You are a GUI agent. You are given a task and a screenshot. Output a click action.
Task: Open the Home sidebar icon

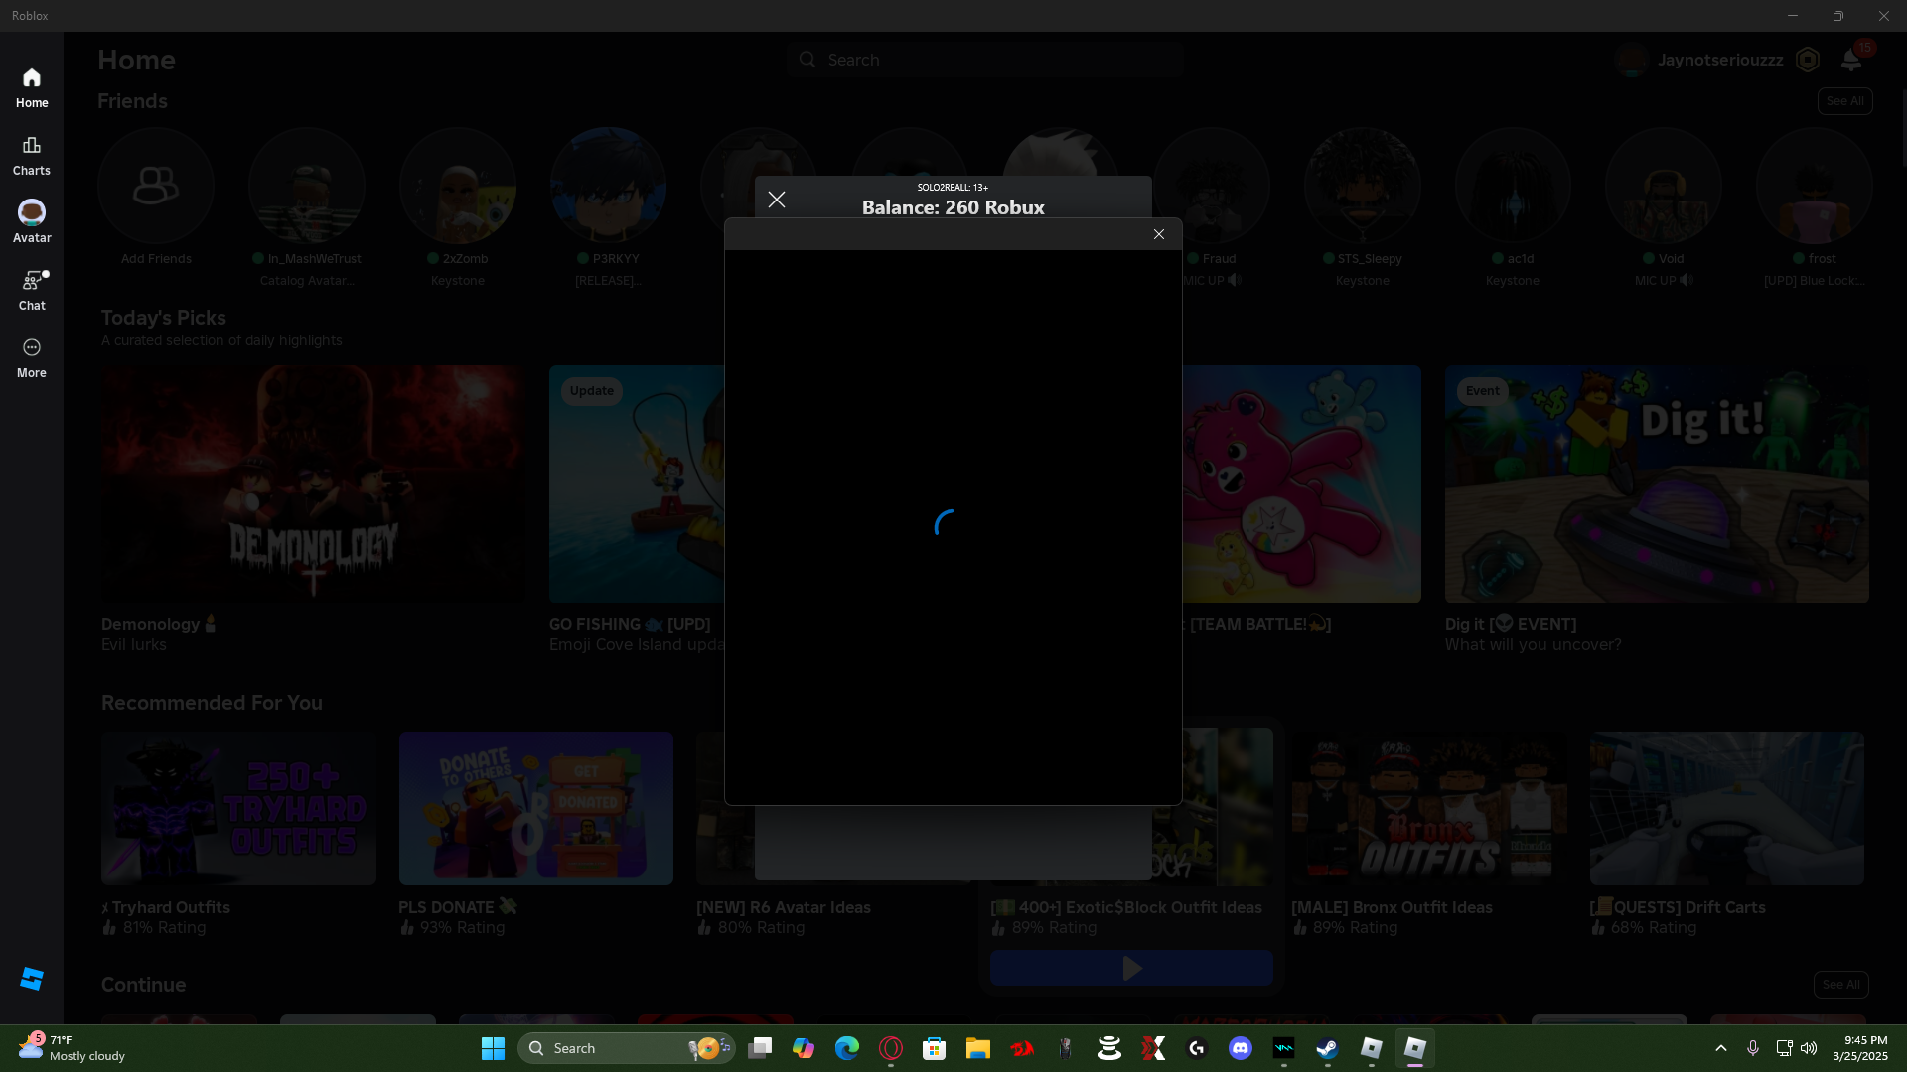[x=32, y=88]
